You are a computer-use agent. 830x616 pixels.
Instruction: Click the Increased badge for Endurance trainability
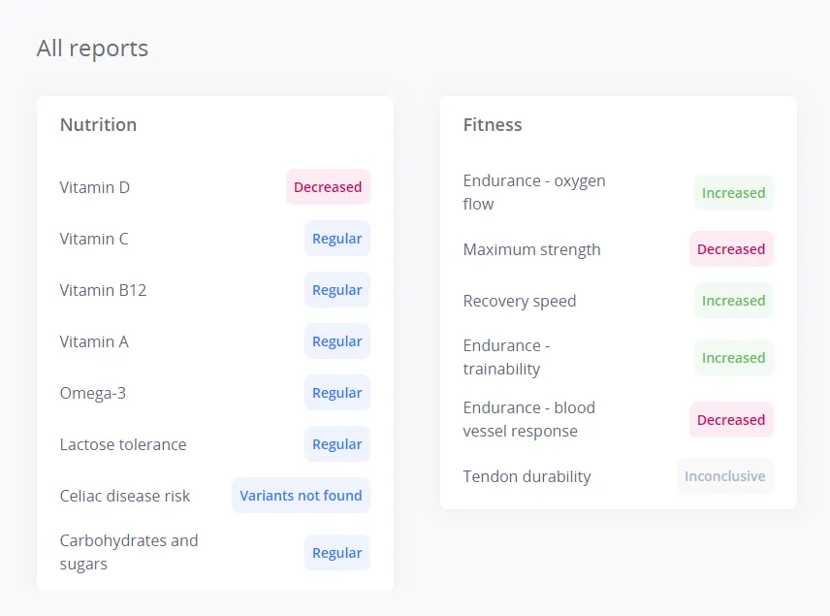pos(733,357)
